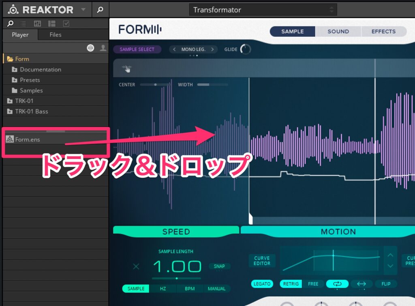
Task: Select Form.ens in the file list
Action: point(28,139)
